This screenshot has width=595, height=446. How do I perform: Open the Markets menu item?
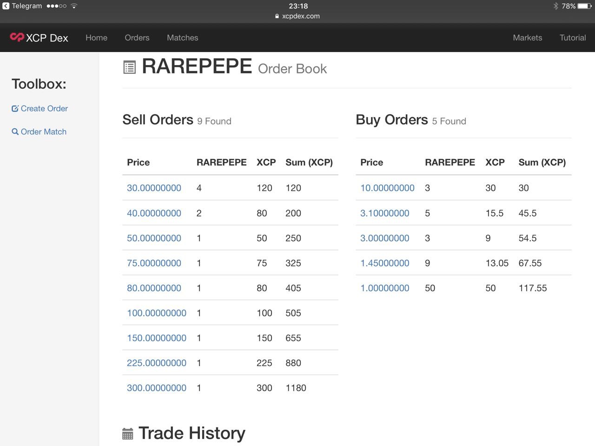528,38
